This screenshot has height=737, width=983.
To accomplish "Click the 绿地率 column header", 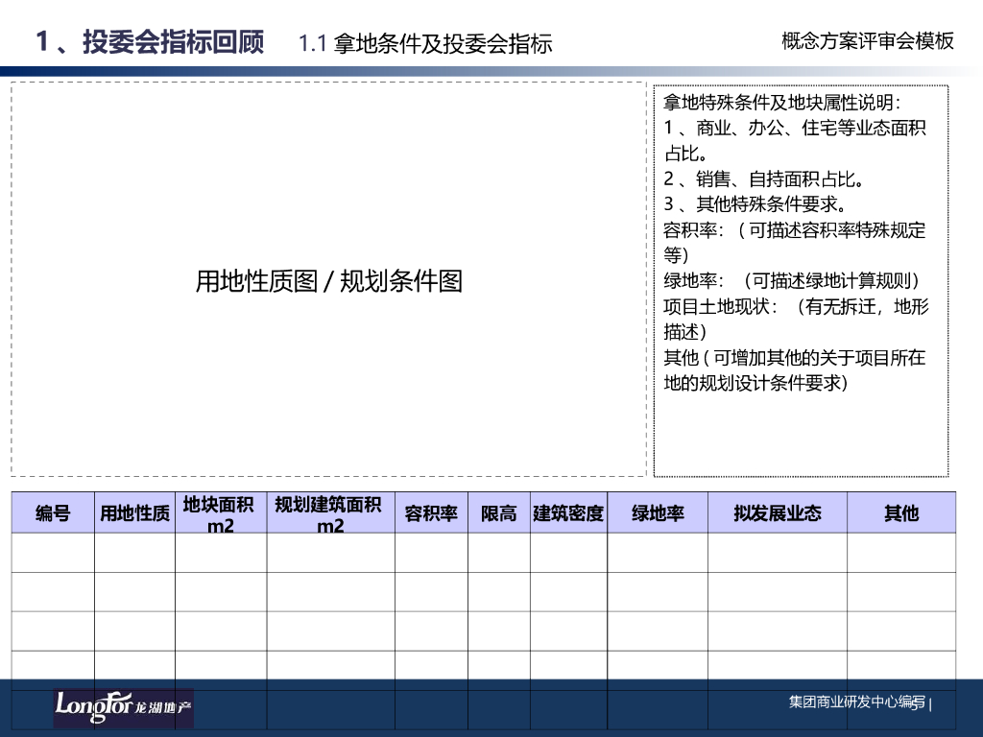I will point(658,513).
